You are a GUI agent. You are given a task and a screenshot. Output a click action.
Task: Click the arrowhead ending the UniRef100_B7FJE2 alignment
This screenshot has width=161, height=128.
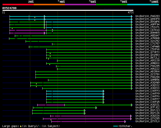[x=96, y=108]
